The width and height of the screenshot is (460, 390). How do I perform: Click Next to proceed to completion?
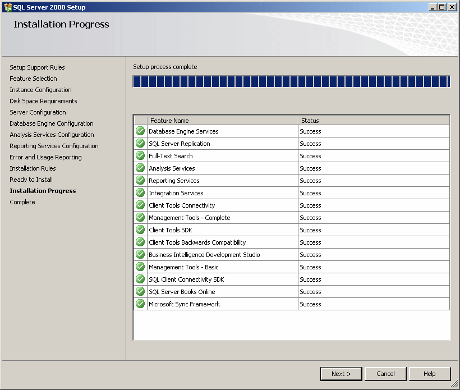pos(341,374)
